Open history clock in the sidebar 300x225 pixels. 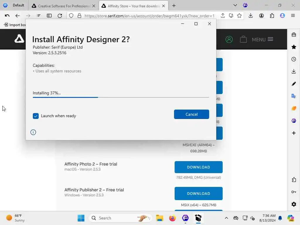pyautogui.click(x=294, y=59)
